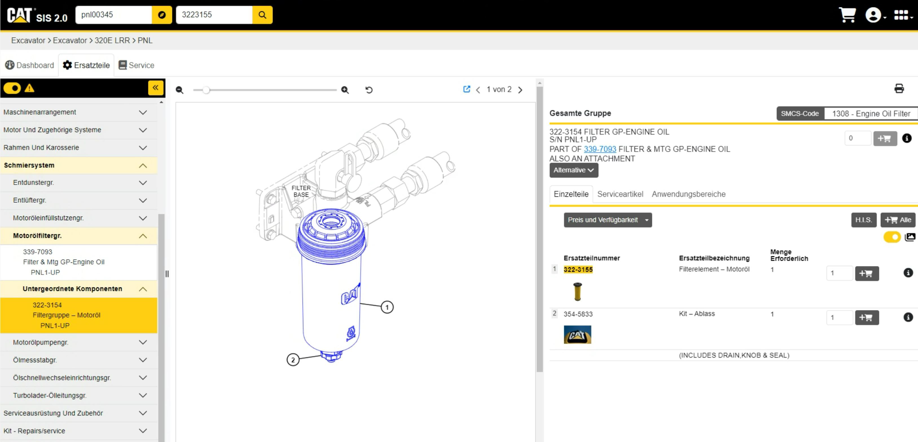Open the Alternative dropdown
918x442 pixels.
[574, 170]
